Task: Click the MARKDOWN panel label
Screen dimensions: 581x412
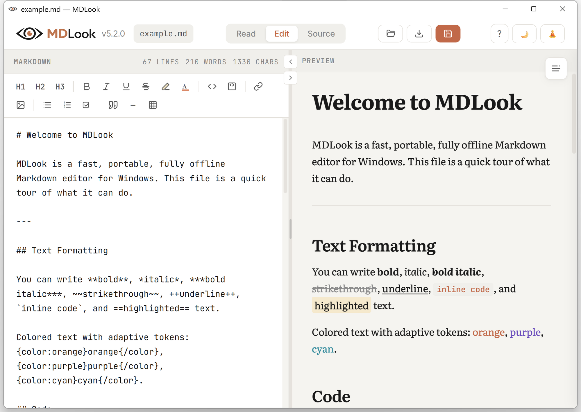Action: (x=32, y=62)
